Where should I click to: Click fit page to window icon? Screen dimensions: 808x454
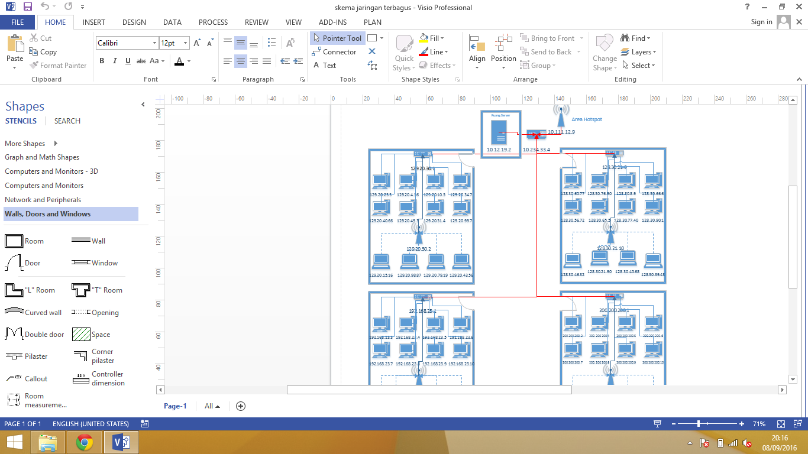781,424
